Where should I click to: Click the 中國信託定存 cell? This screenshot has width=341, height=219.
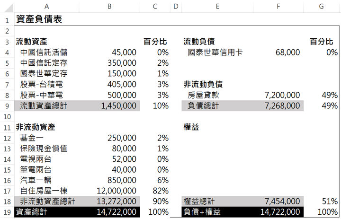tap(46, 63)
